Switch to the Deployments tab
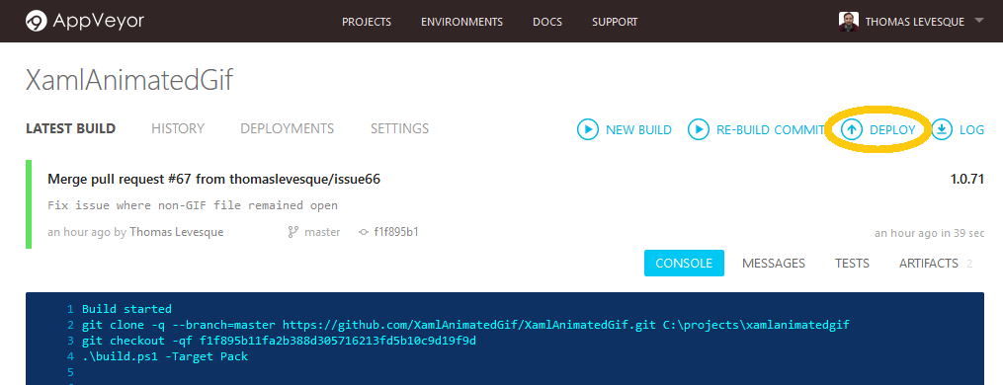Viewport: 1003px width, 385px height. [x=288, y=128]
